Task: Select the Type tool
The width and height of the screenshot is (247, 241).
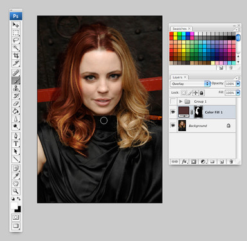Action: pos(15,143)
